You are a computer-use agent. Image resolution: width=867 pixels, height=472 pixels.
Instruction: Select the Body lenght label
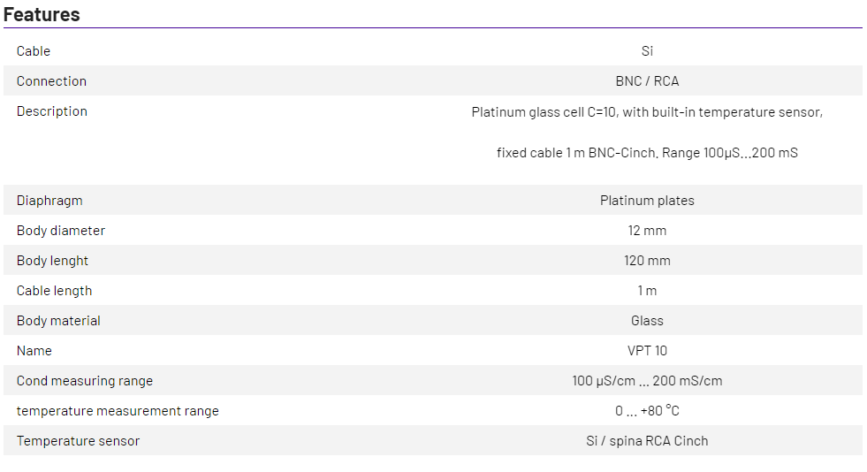pyautogui.click(x=52, y=261)
